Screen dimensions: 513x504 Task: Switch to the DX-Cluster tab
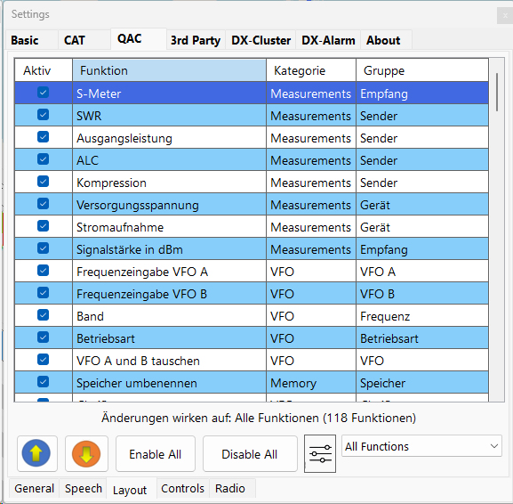click(261, 40)
